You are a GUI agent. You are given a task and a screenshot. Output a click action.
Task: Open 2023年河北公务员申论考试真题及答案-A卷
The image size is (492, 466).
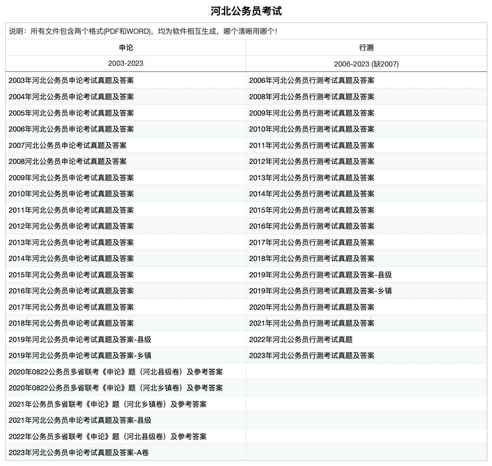(x=79, y=453)
